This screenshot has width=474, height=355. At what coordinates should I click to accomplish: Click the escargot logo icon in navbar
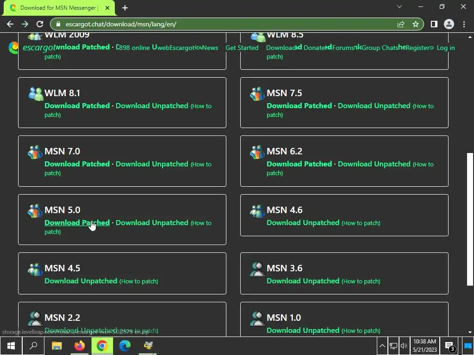pyautogui.click(x=13, y=48)
